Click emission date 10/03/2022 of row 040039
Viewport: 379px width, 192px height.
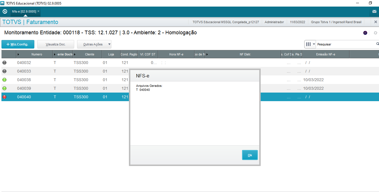(x=313, y=88)
